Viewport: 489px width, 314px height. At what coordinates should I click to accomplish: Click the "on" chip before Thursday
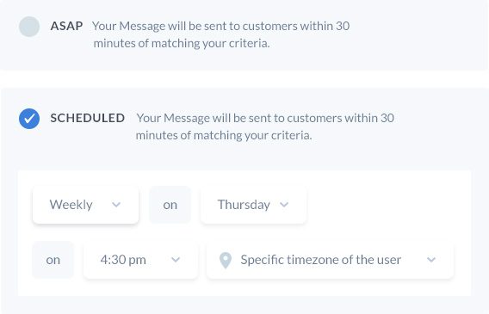[170, 205]
